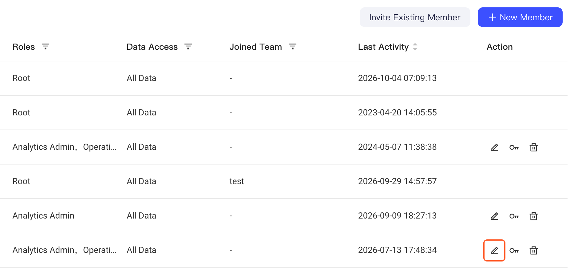Click 'Root' role in the 2026-09-29 row

click(x=22, y=181)
